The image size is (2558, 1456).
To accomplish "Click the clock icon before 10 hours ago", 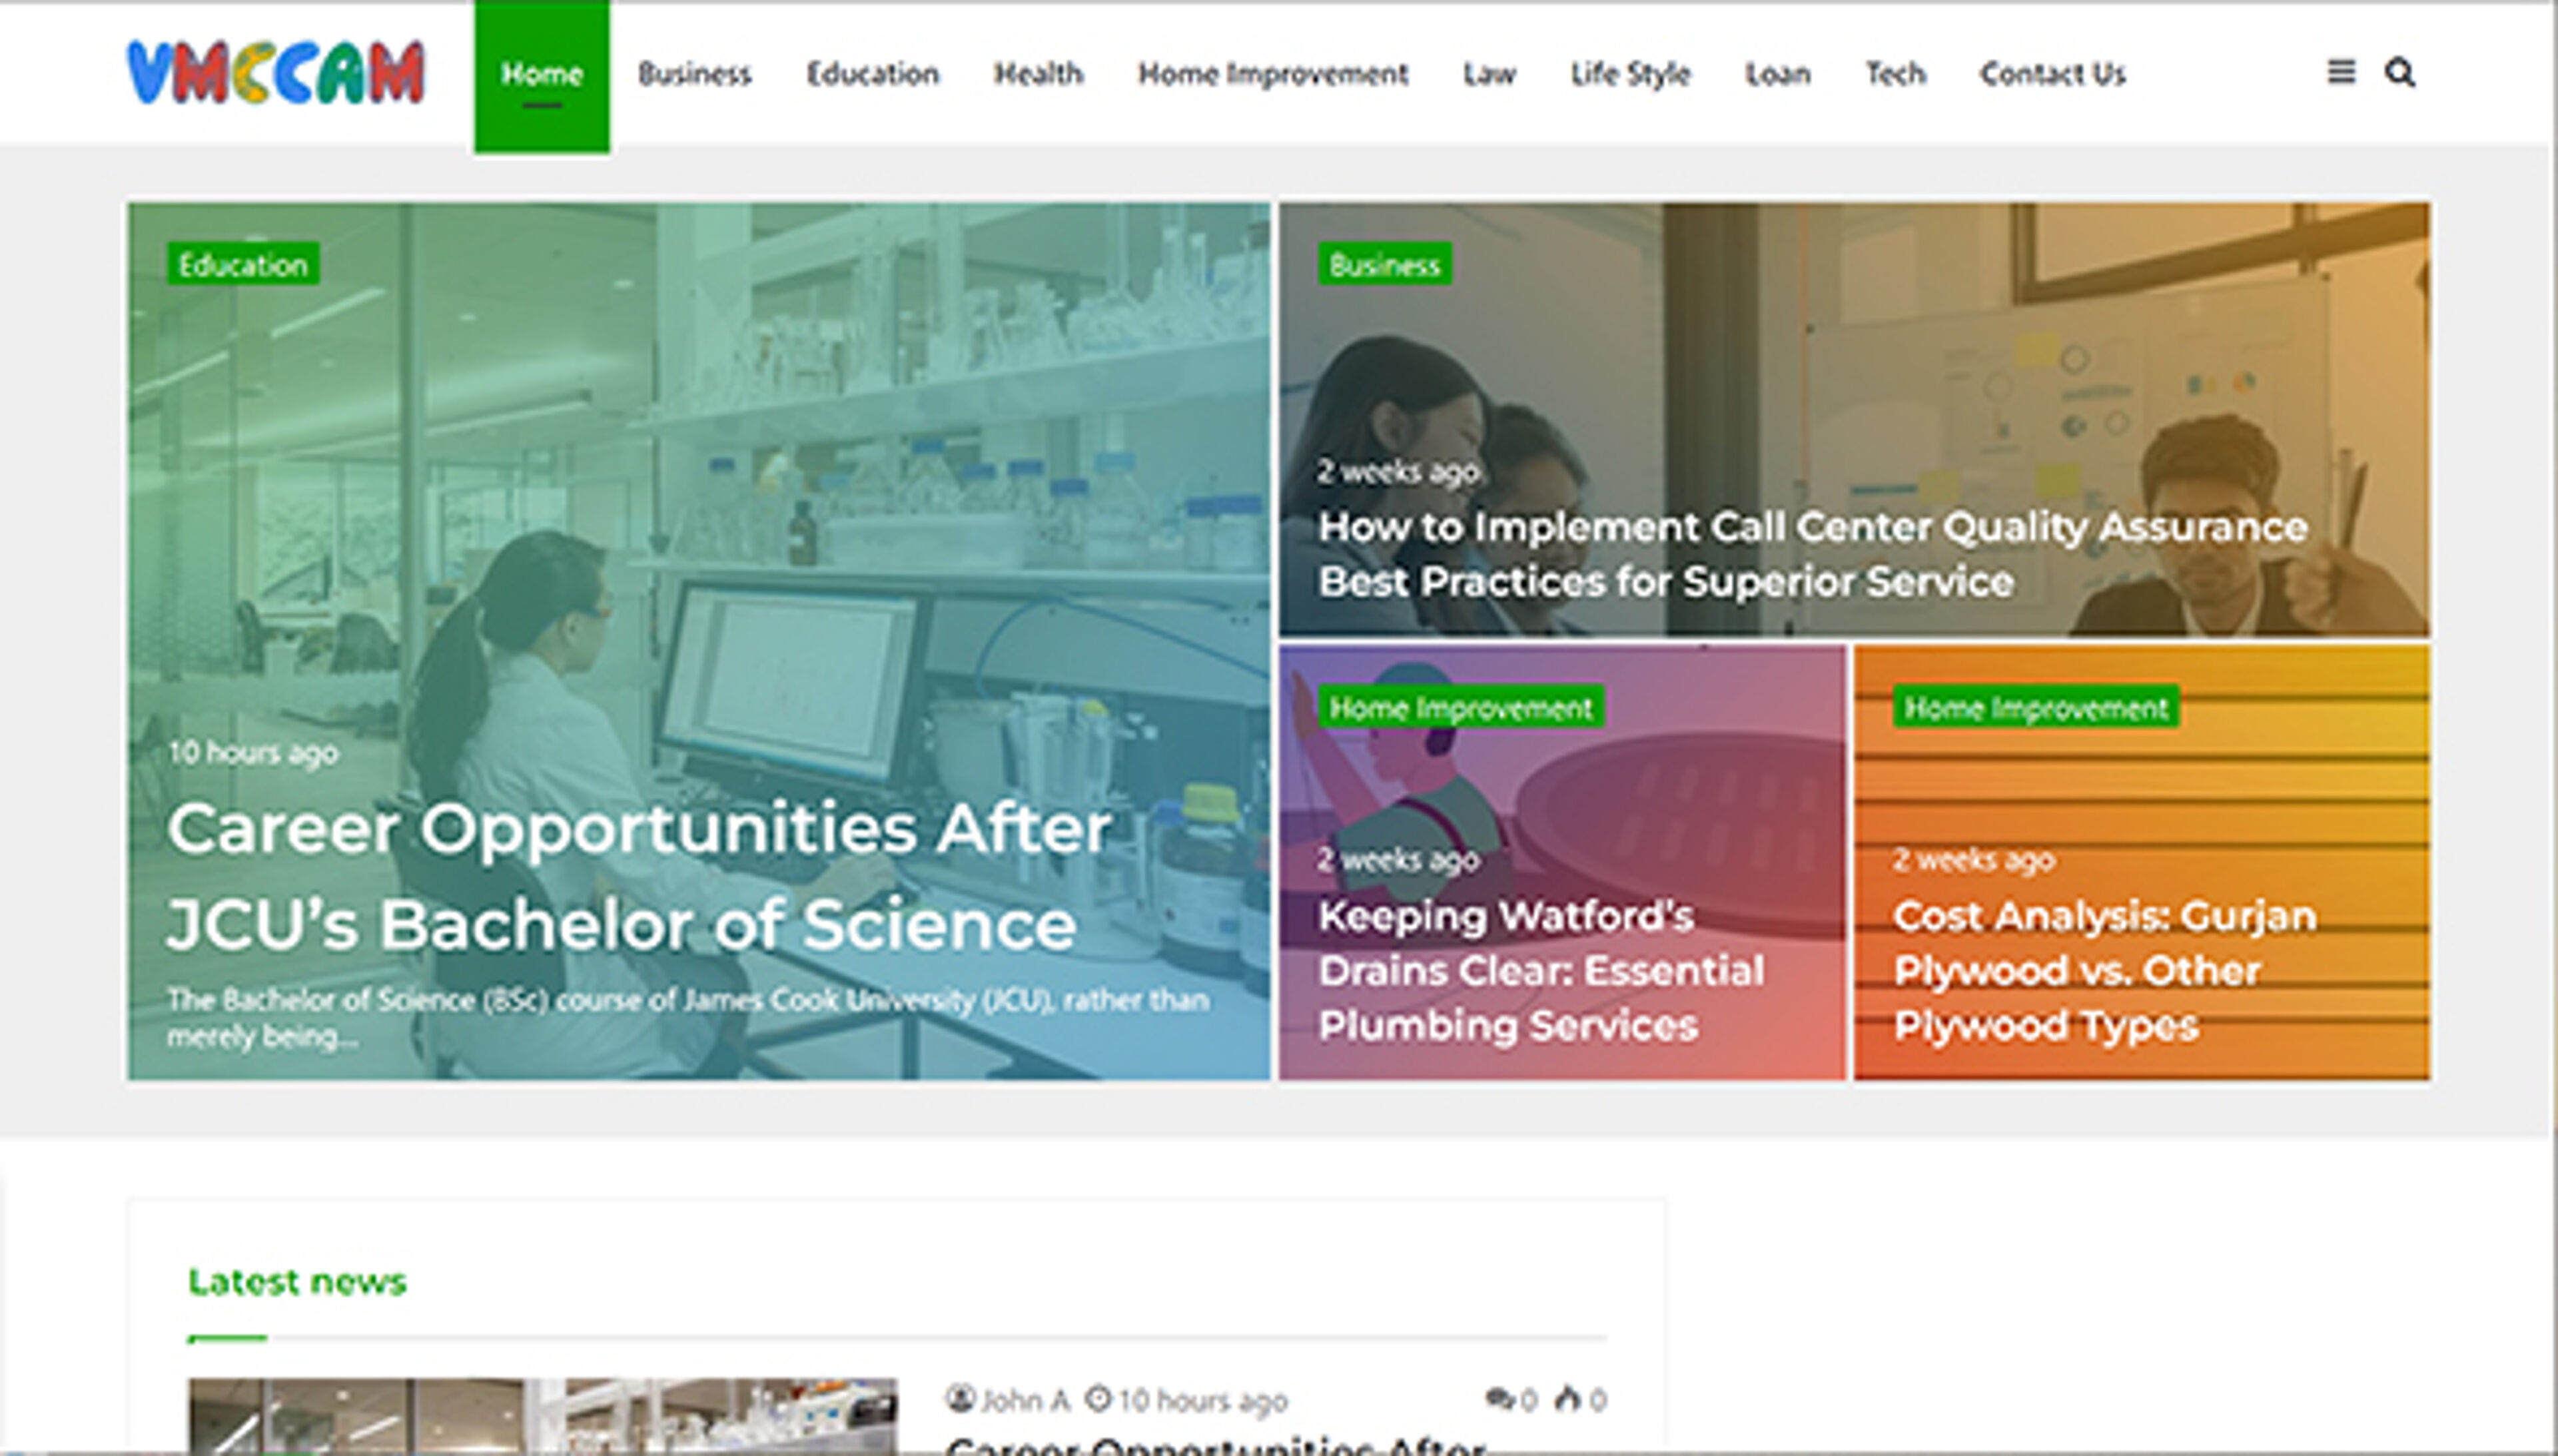I will click(1098, 1399).
